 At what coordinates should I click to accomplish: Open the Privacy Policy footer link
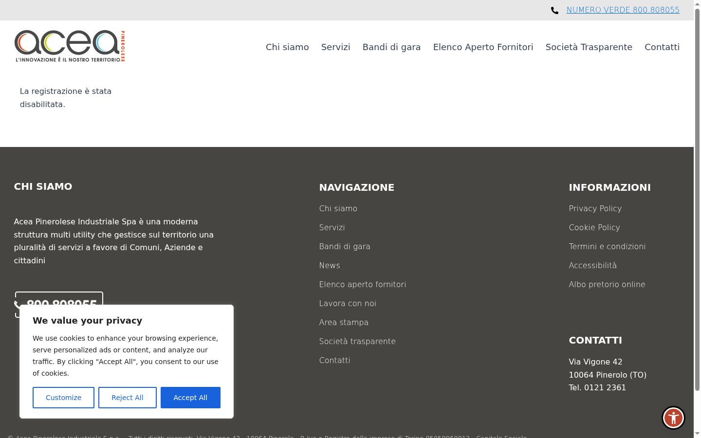595,208
